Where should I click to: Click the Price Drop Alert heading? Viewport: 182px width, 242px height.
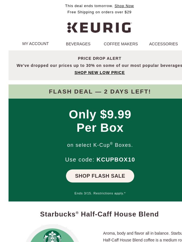coord(100,58)
